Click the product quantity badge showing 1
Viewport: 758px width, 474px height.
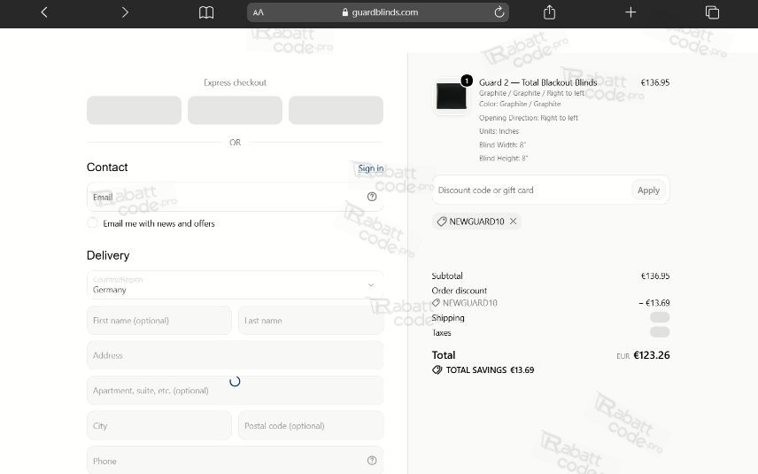(467, 81)
